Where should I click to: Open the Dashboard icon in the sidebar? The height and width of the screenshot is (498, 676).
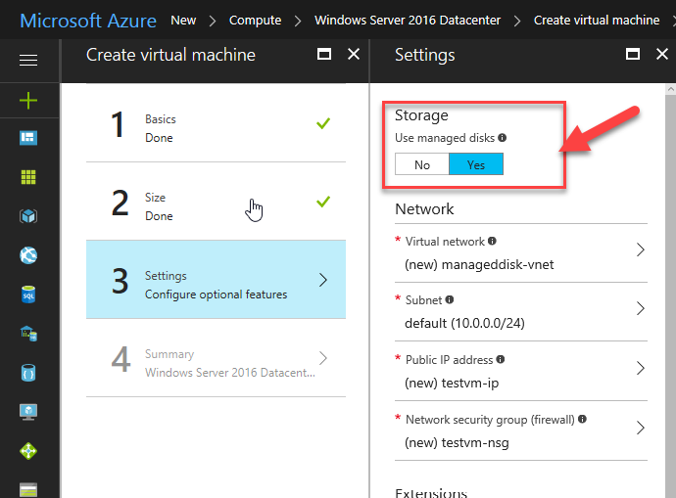[28, 139]
